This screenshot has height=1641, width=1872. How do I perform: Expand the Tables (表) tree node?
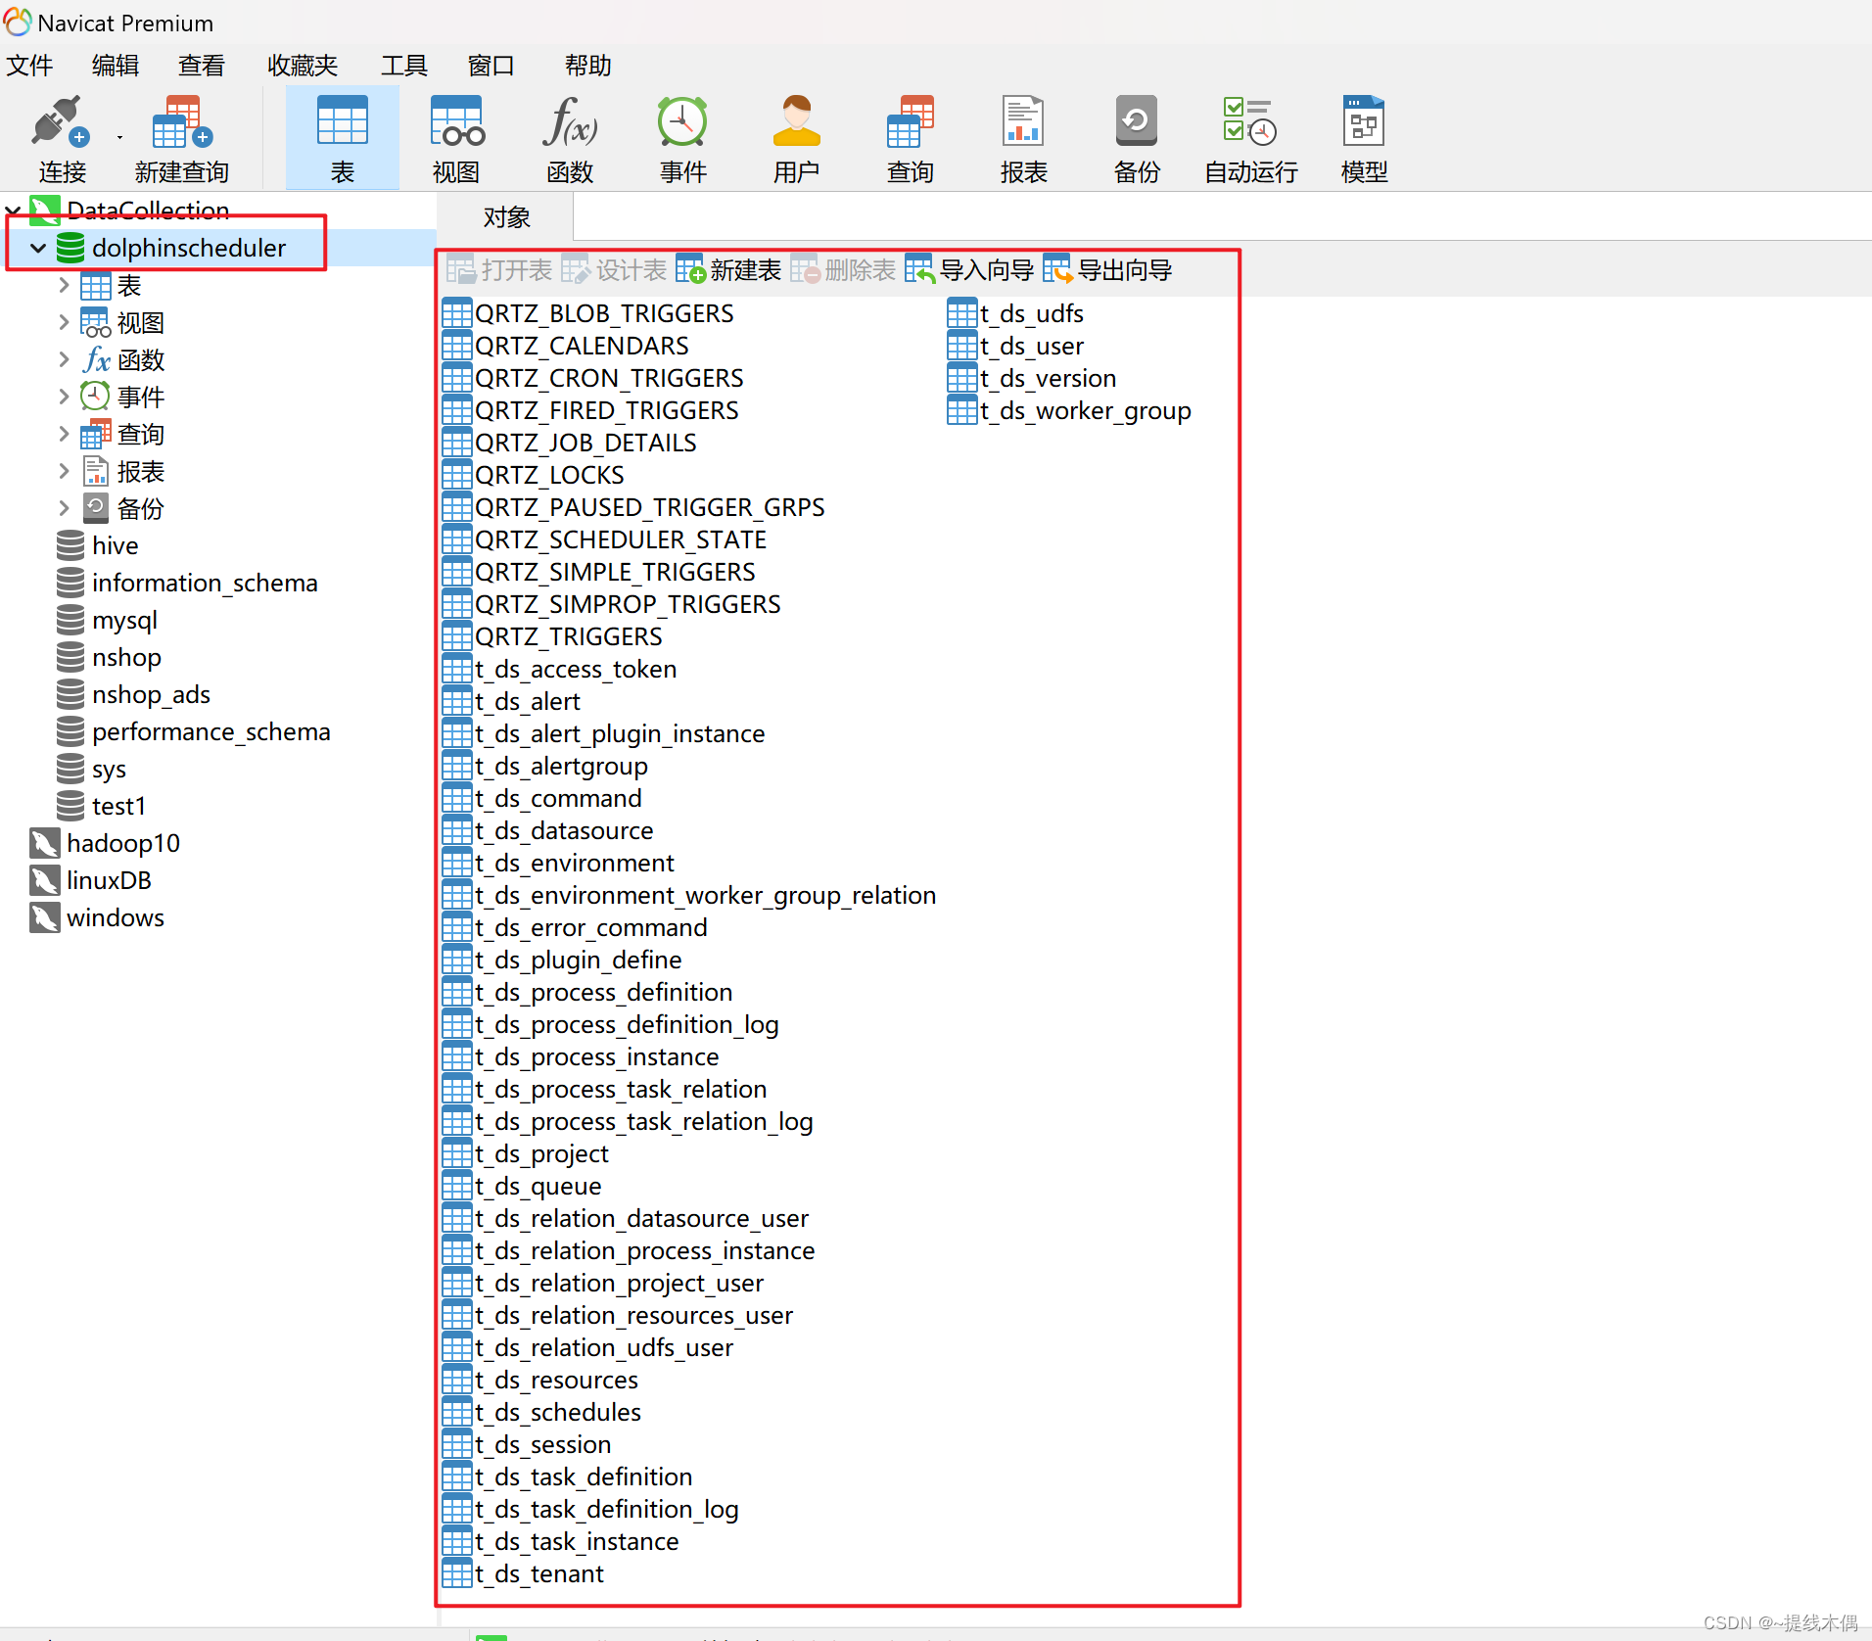tap(64, 285)
